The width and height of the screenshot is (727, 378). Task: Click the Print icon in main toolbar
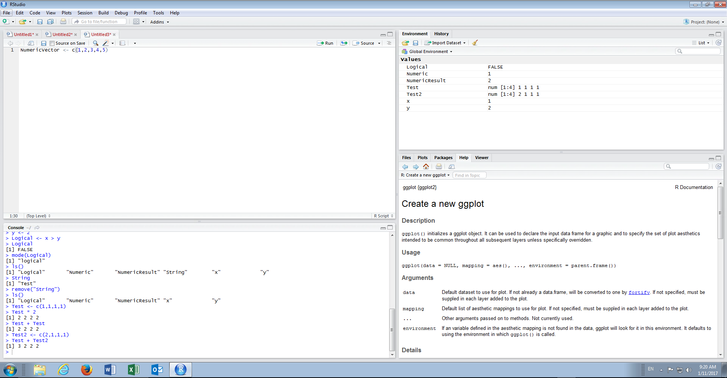coord(63,22)
